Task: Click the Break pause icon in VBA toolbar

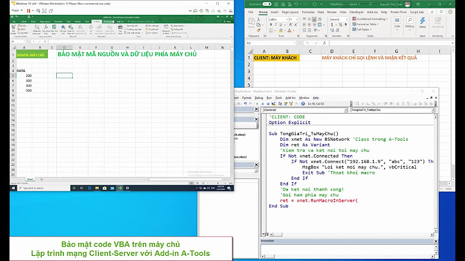Action: click(x=262, y=104)
